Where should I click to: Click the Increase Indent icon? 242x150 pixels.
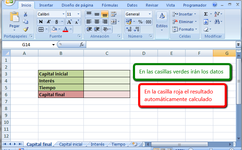coord(97,29)
